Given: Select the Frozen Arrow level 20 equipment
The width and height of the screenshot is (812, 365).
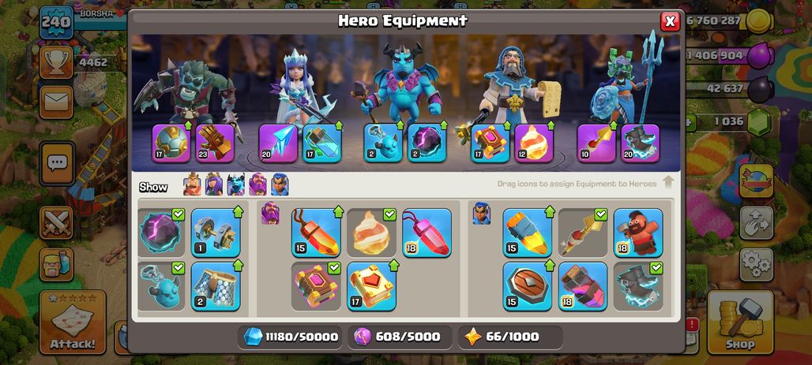Looking at the screenshot, I should [278, 143].
